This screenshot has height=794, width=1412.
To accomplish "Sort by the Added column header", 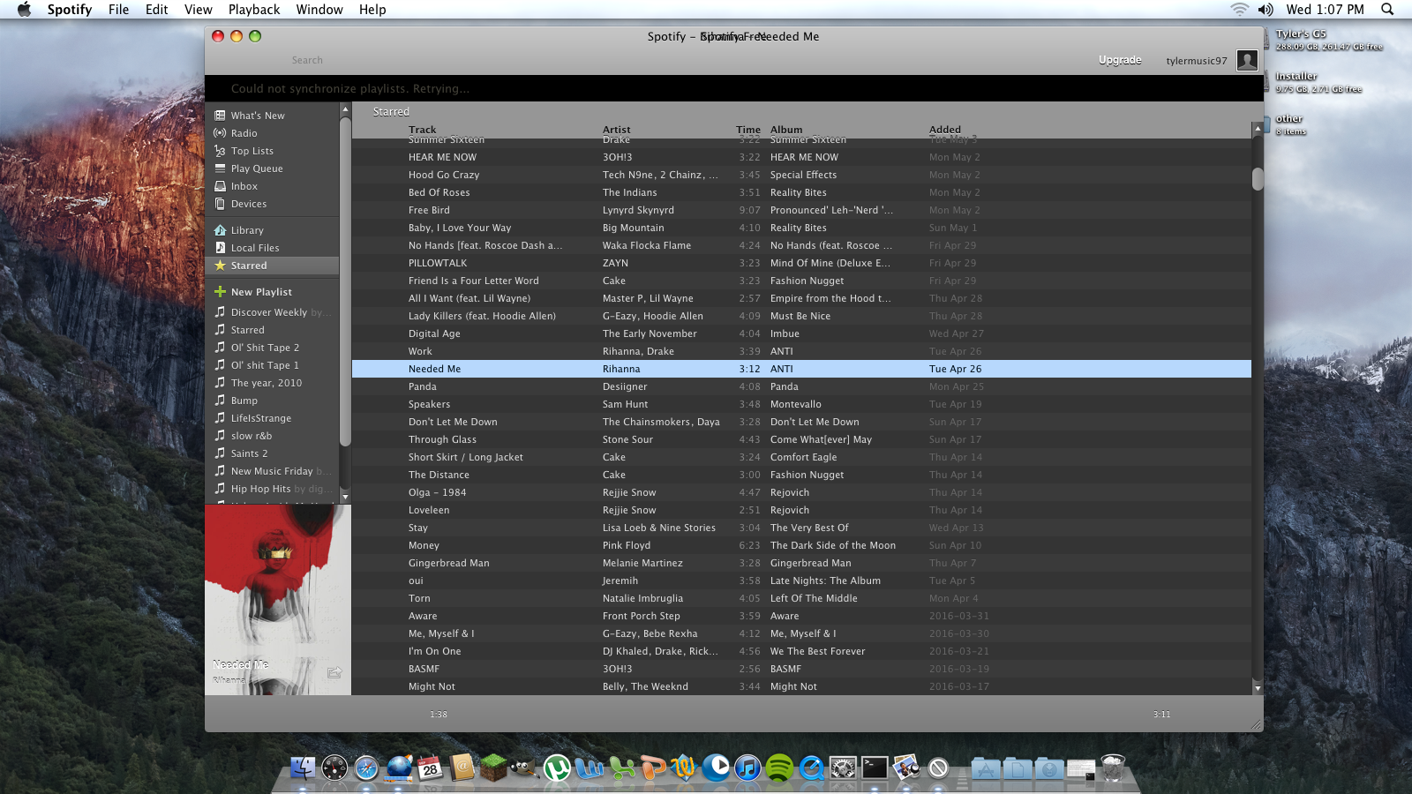I will [x=945, y=130].
